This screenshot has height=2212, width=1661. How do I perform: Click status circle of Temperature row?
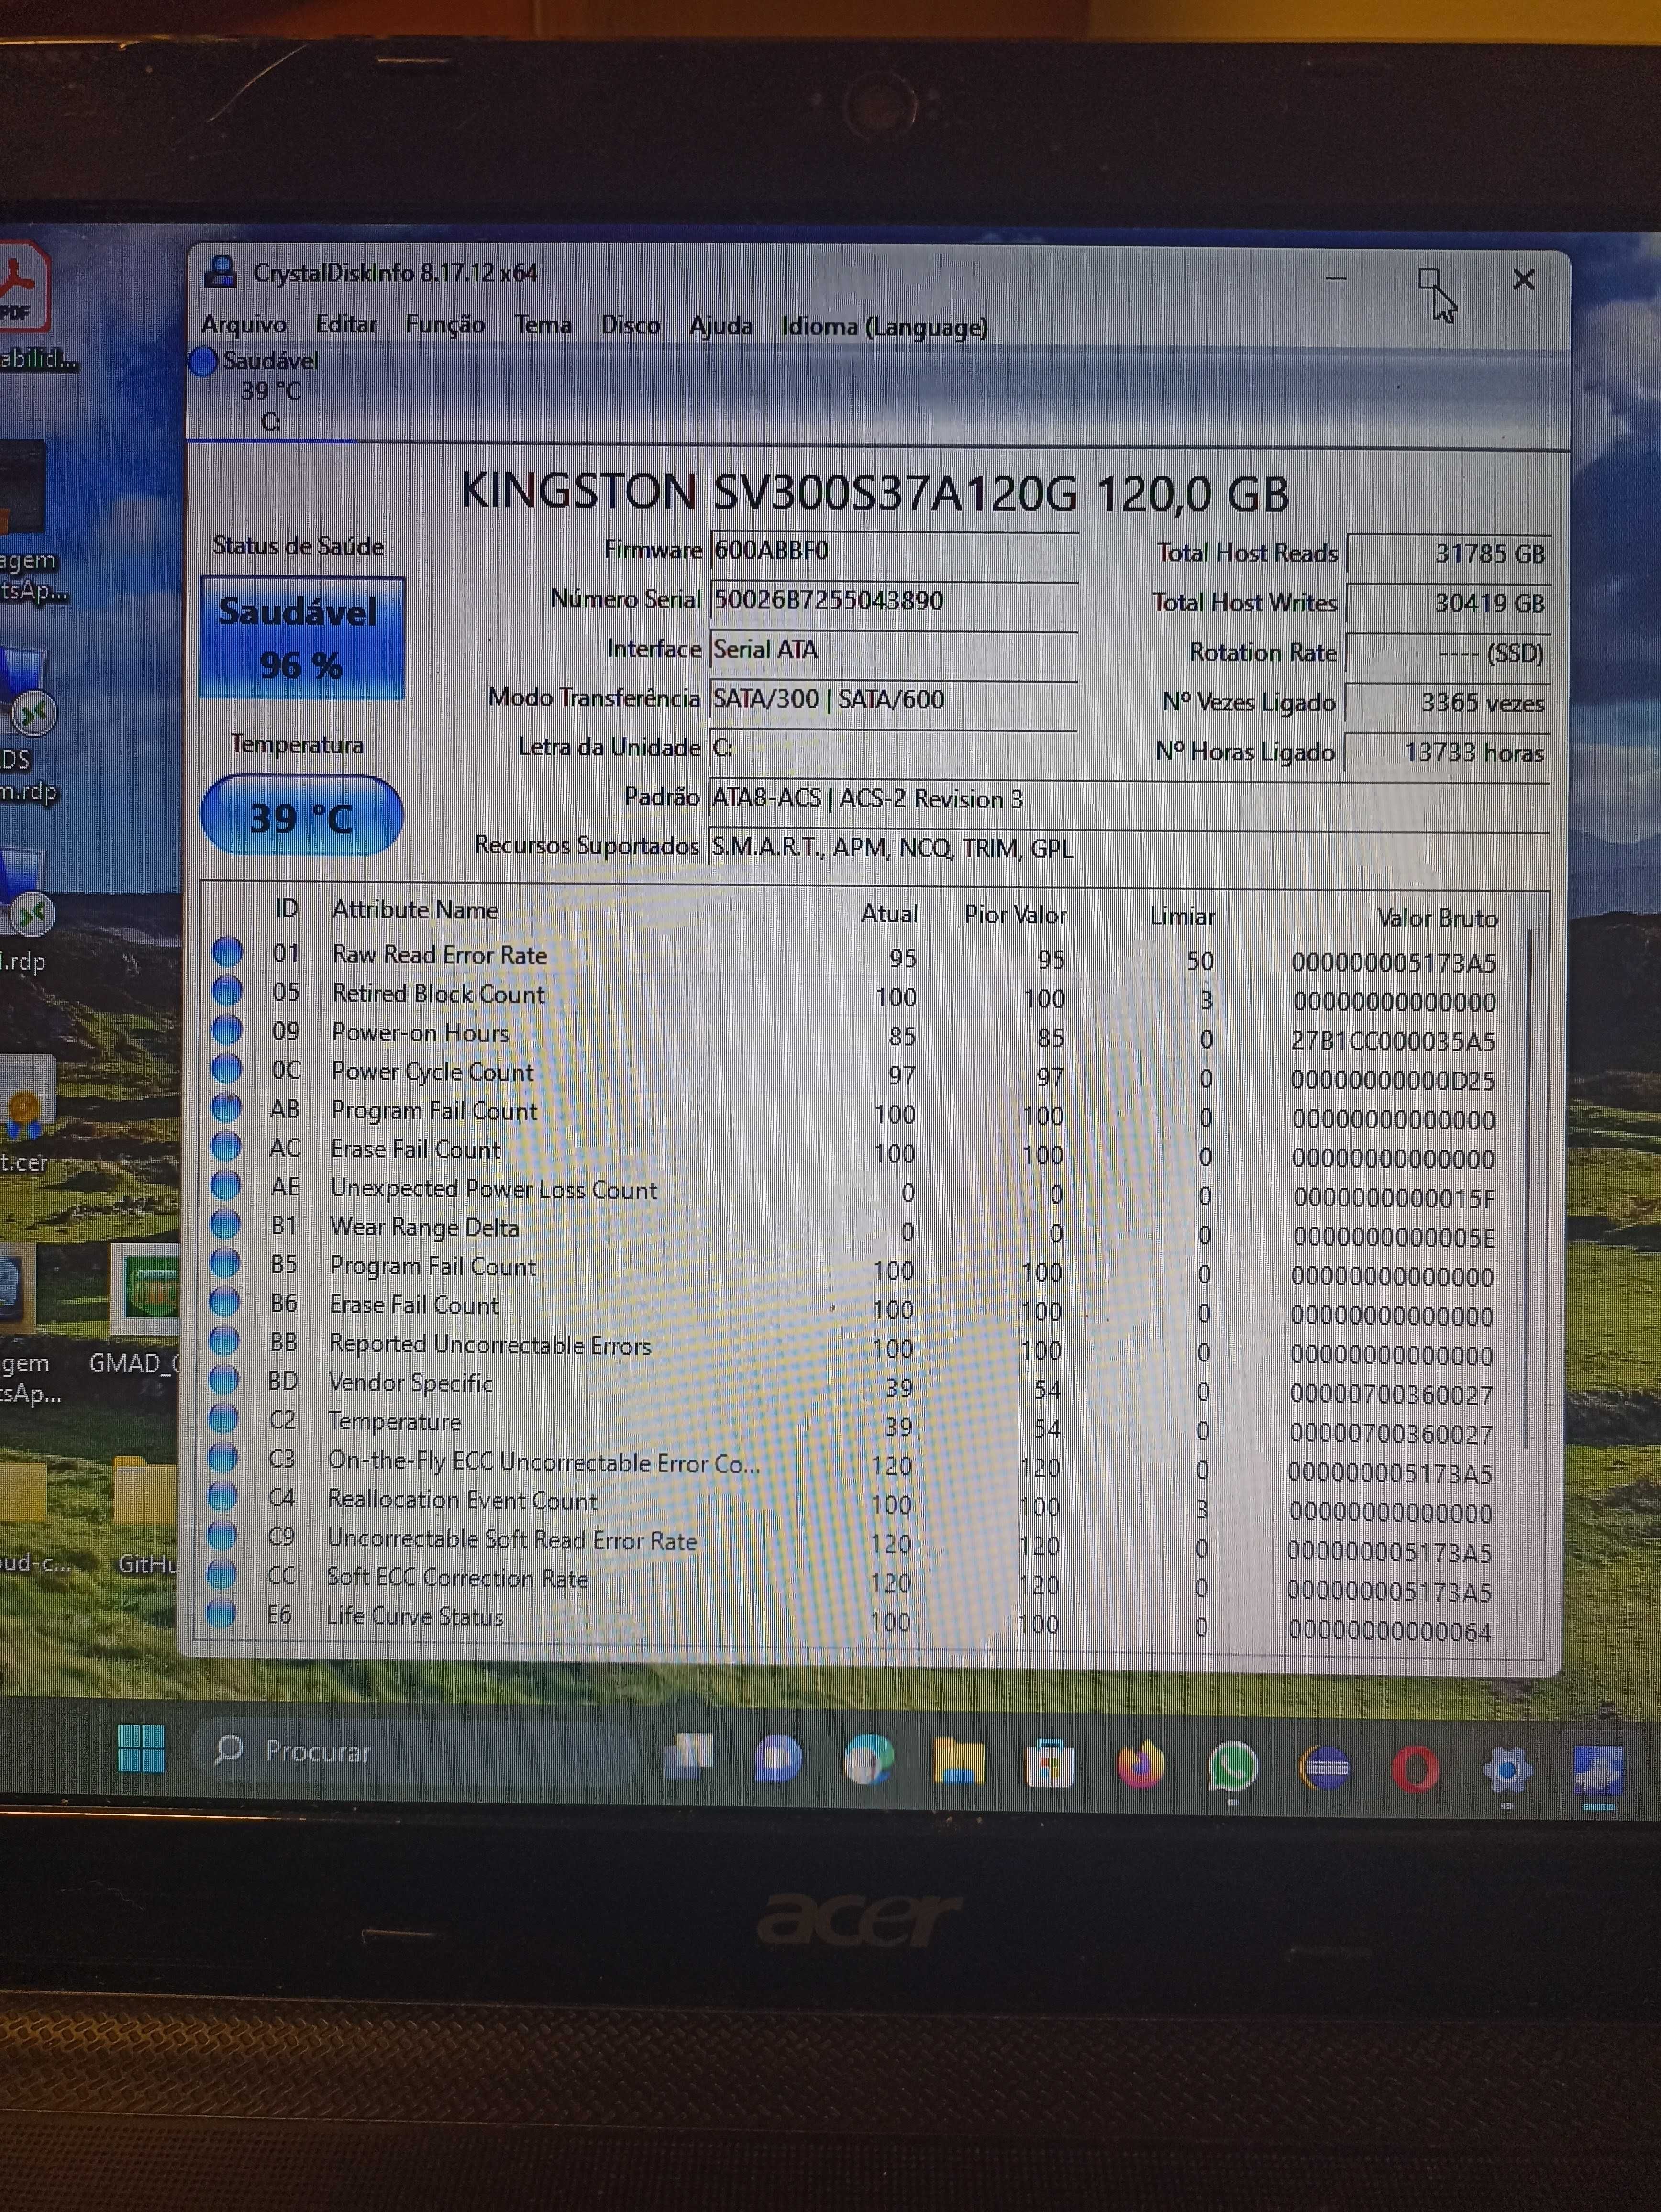(223, 1419)
